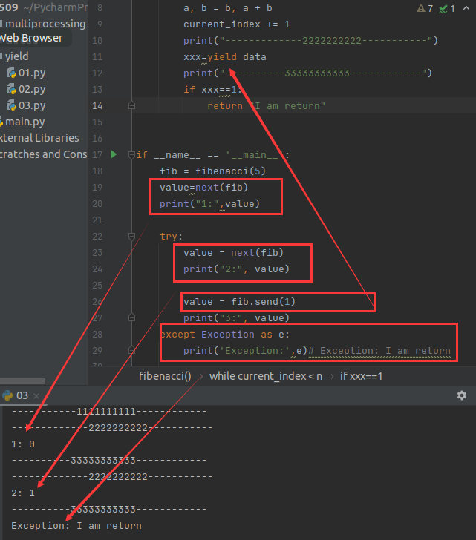Screen dimensions: 476x540
Task: Click the run gutter arrow at line 17
Action: click(114, 154)
